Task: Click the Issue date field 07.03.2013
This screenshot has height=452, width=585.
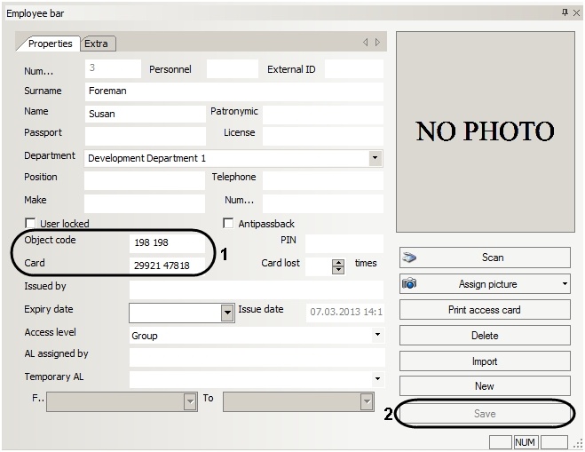Action: [x=345, y=313]
